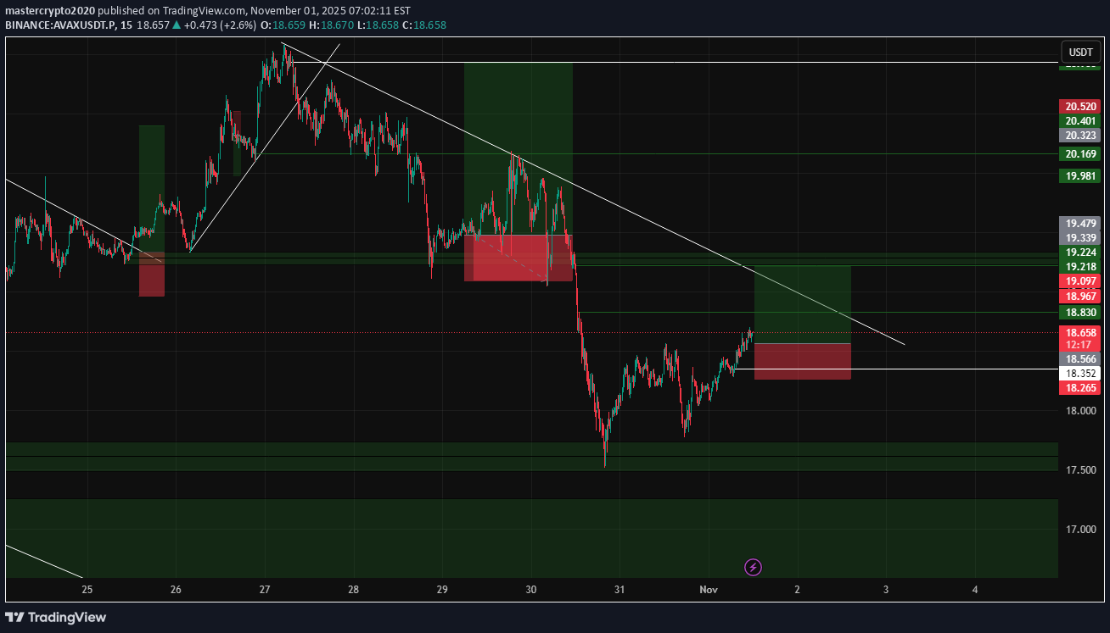Click the mastercrypto2020 author name
This screenshot has height=633, width=1110.
(x=50, y=11)
